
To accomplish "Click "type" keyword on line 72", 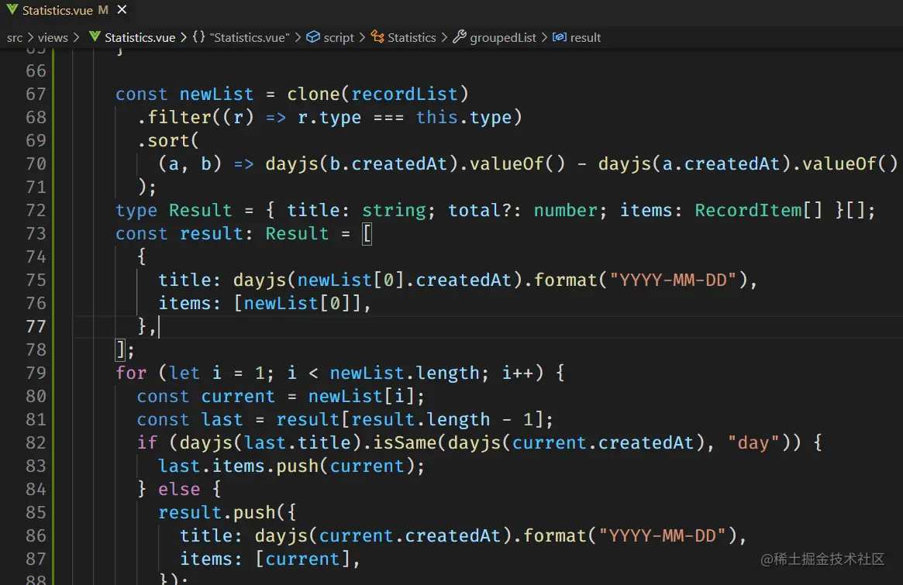I will tap(136, 210).
